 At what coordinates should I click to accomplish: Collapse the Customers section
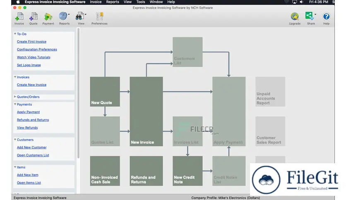[15, 139]
